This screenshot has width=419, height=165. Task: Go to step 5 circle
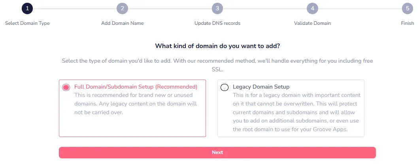pyautogui.click(x=408, y=9)
